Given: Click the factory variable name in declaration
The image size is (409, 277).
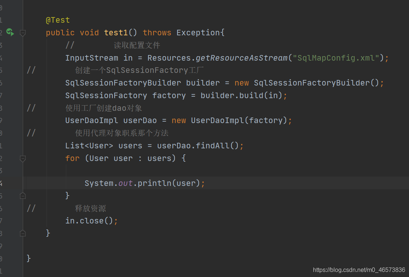Looking at the screenshot, I should pos(169,96).
